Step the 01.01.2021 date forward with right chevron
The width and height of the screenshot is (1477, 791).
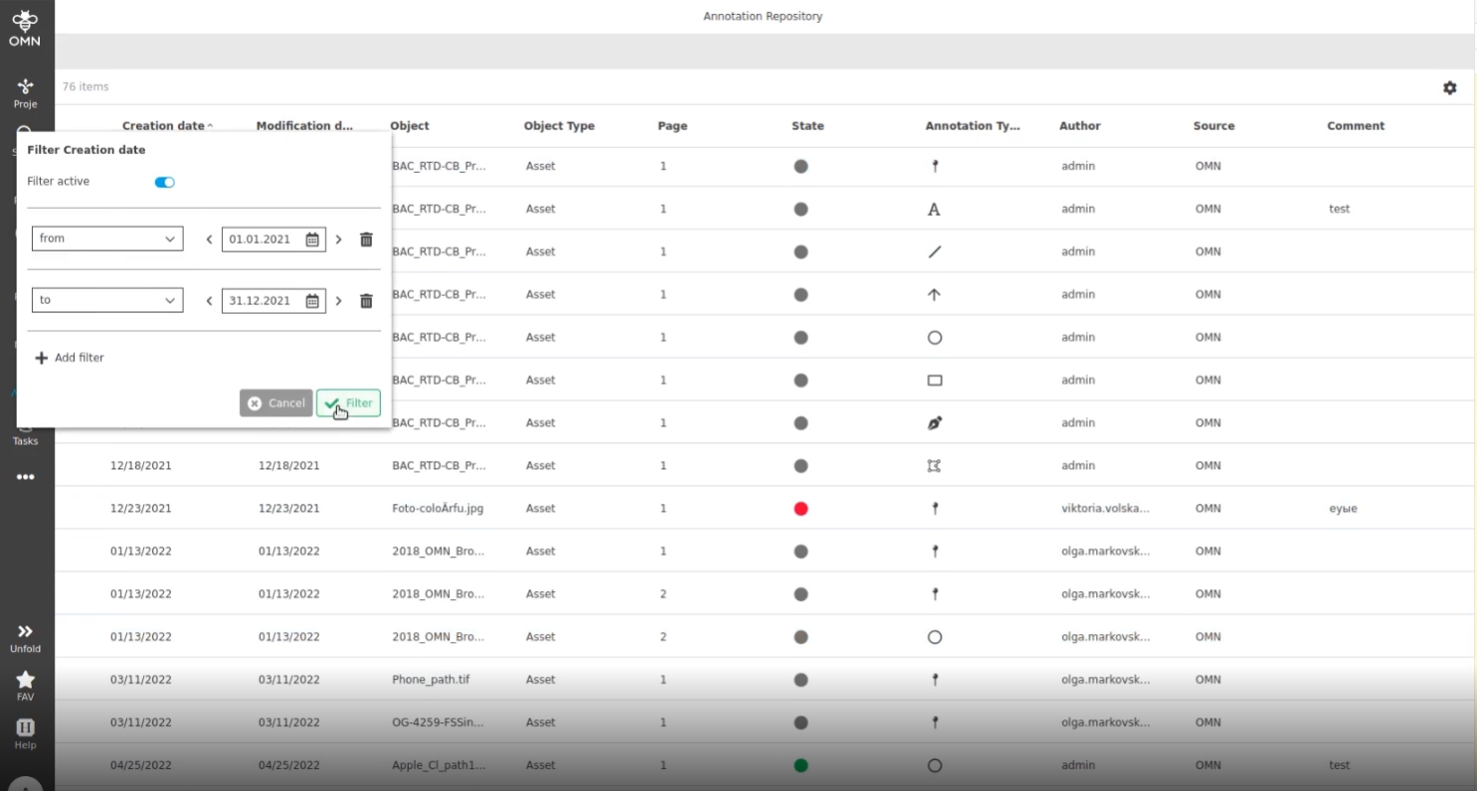pyautogui.click(x=338, y=239)
